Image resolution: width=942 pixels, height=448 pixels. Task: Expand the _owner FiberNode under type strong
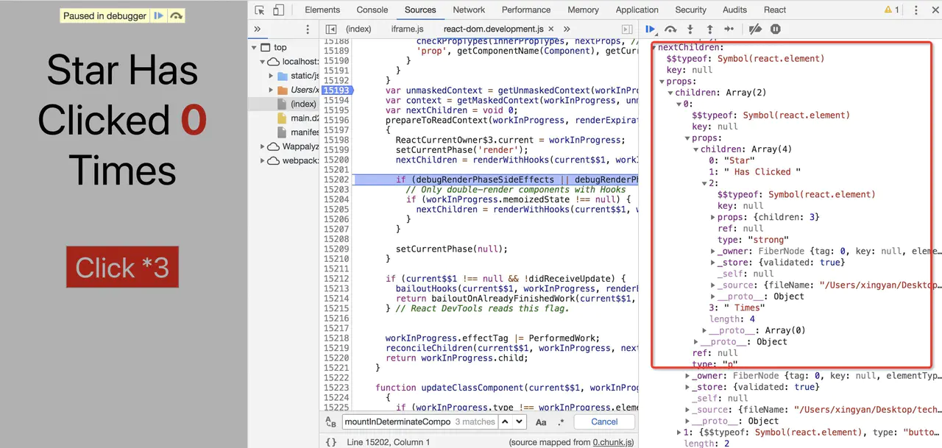713,251
